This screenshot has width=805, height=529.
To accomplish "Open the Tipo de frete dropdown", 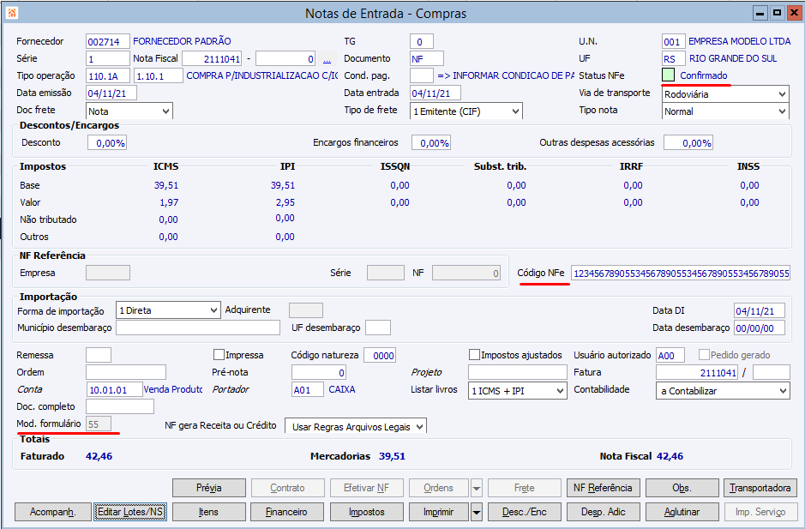I will click(514, 111).
